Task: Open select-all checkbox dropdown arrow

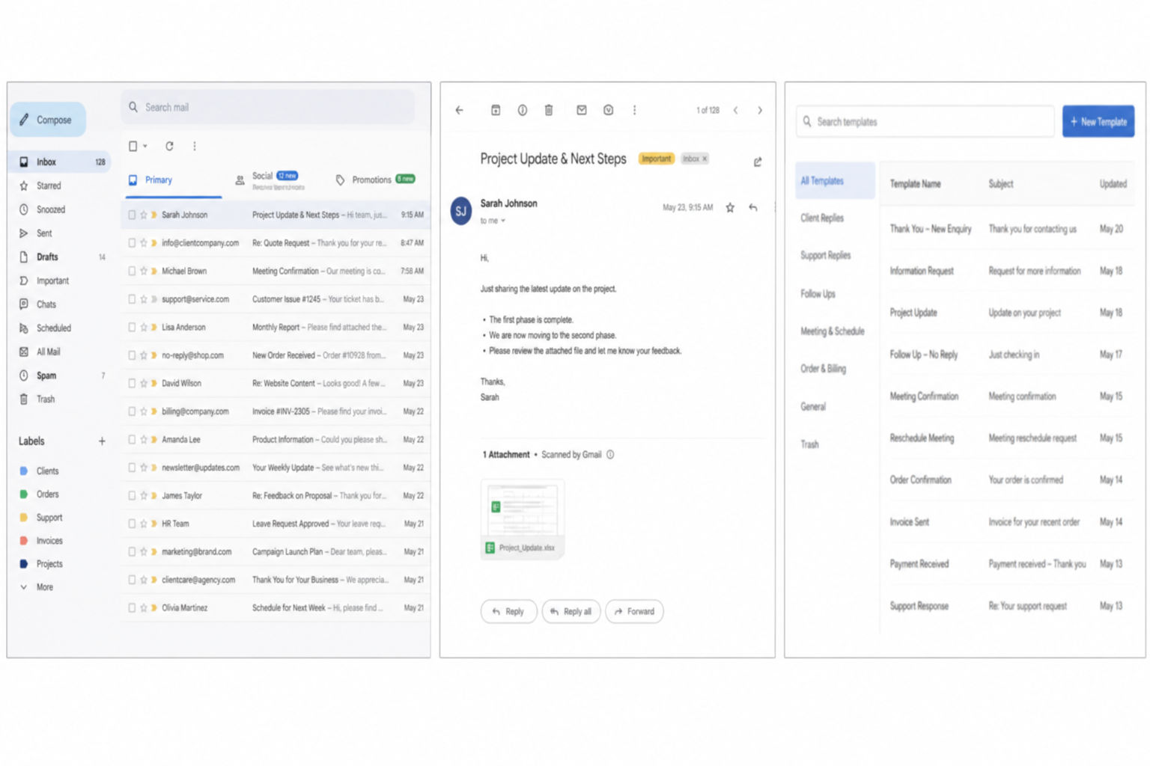Action: pos(145,147)
